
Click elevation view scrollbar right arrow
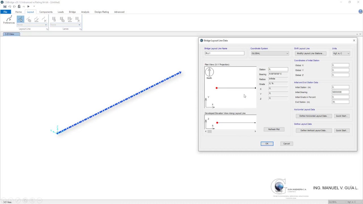click(x=255, y=131)
